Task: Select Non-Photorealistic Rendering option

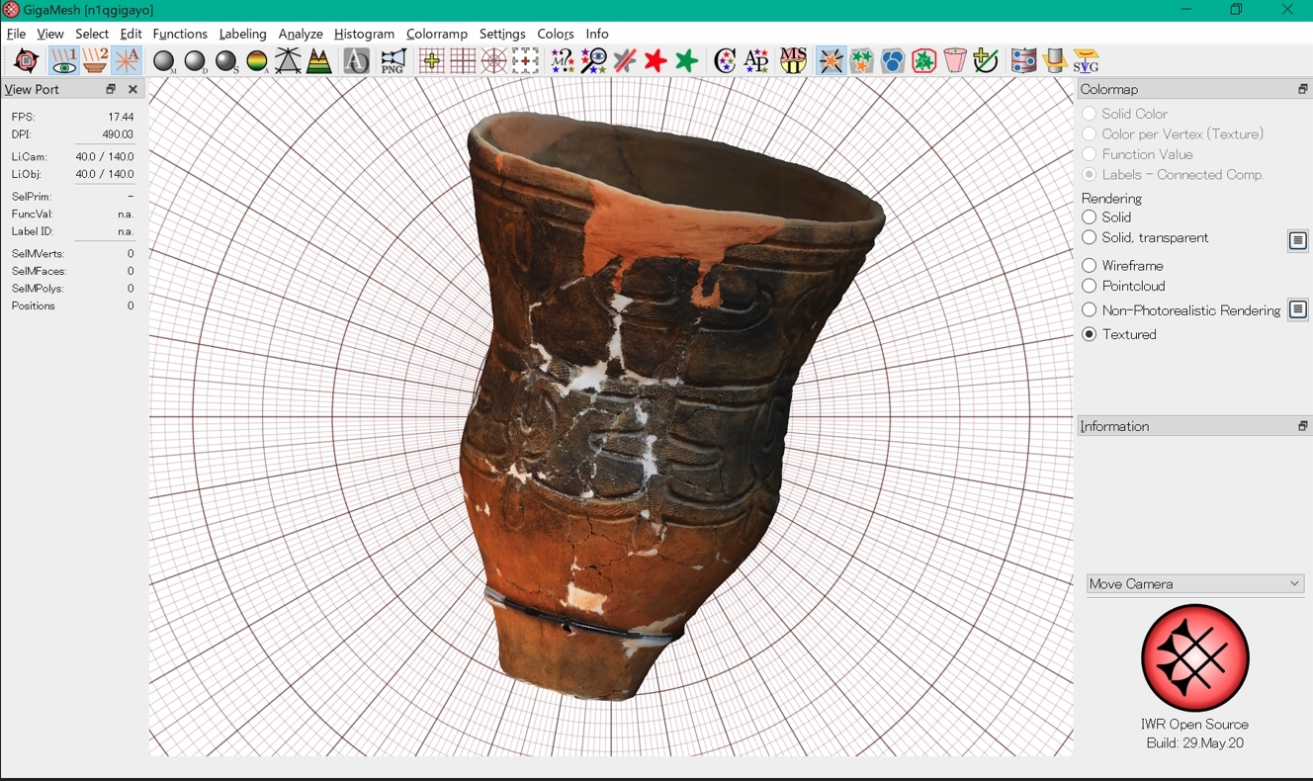Action: pyautogui.click(x=1090, y=310)
